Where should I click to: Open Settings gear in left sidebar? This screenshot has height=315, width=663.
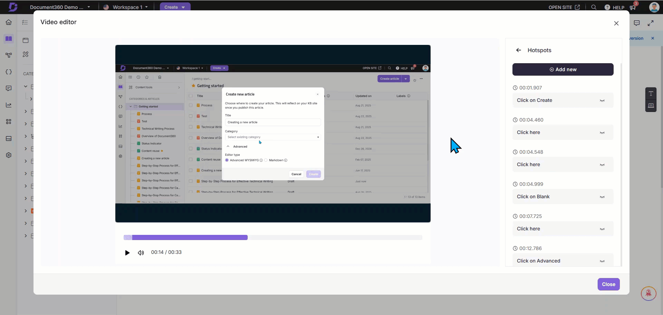tap(9, 155)
